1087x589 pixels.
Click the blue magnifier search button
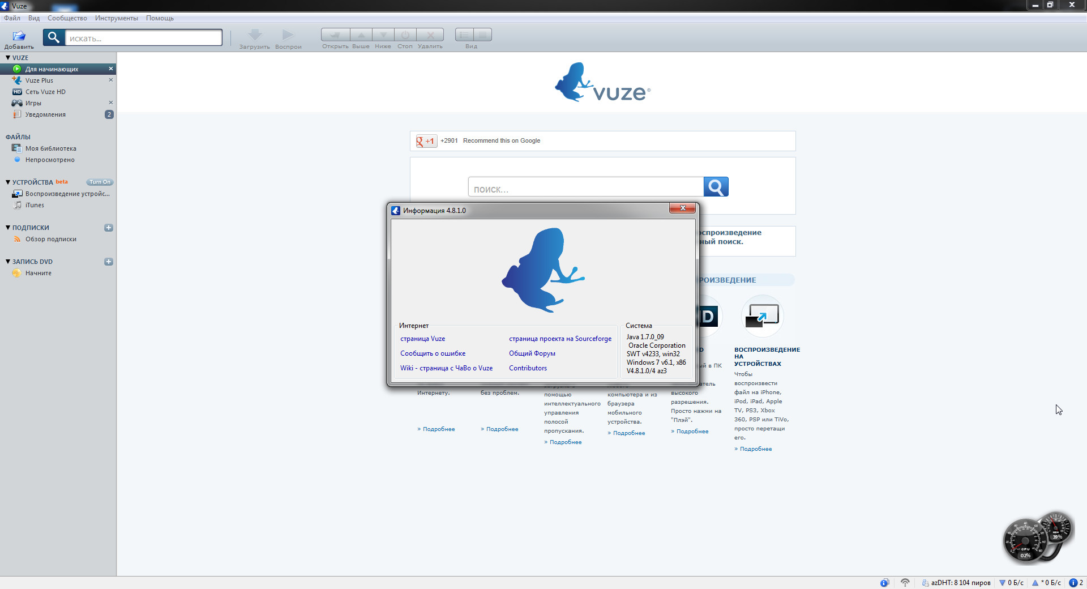(x=716, y=187)
